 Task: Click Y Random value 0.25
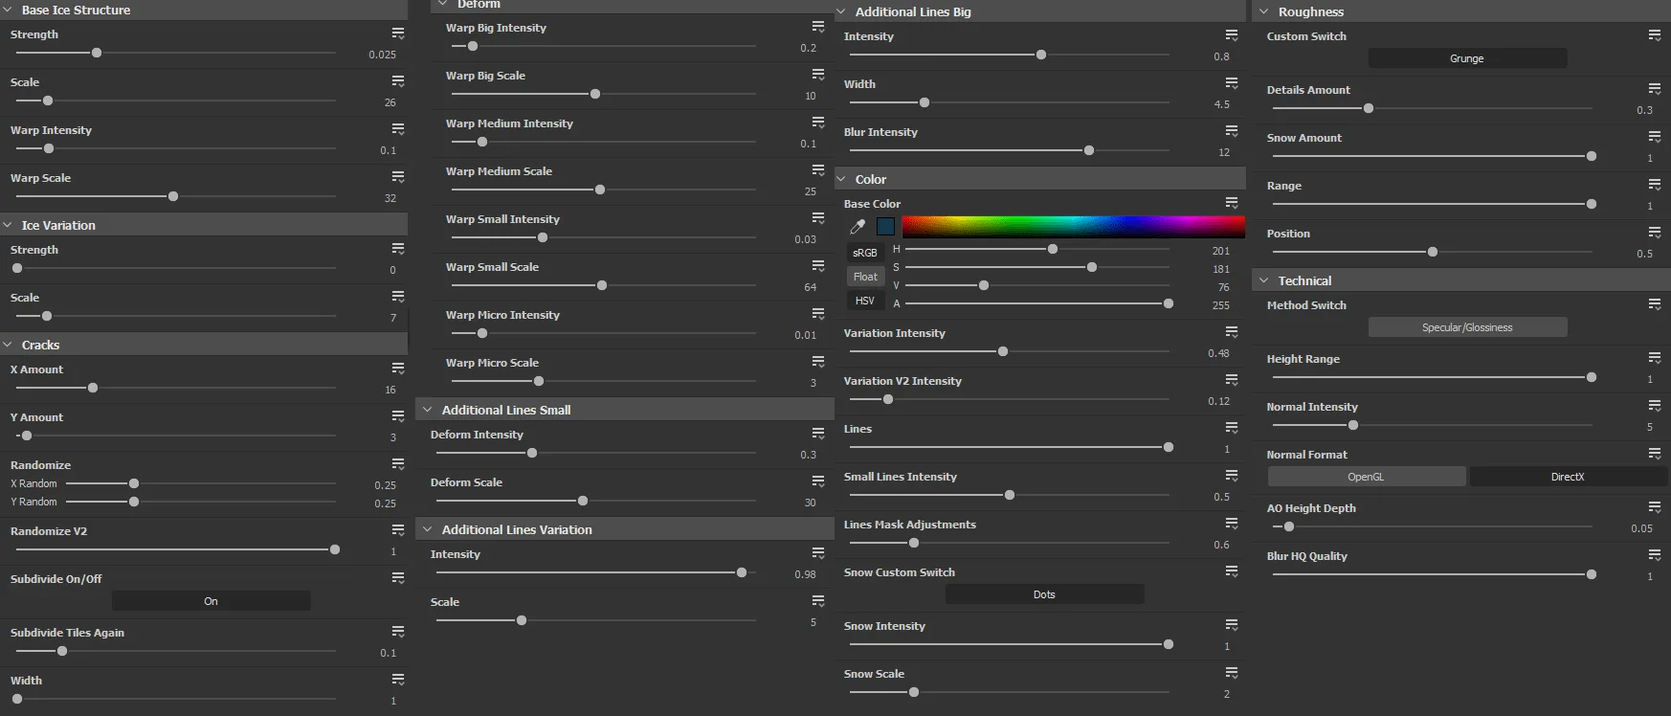coord(385,503)
